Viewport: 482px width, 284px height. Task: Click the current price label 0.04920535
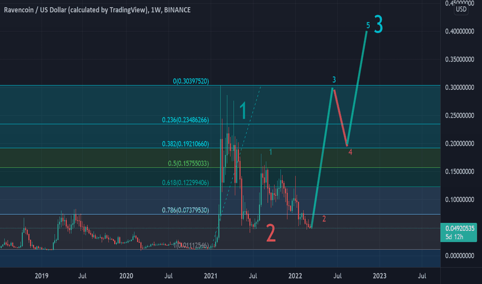(x=460, y=228)
